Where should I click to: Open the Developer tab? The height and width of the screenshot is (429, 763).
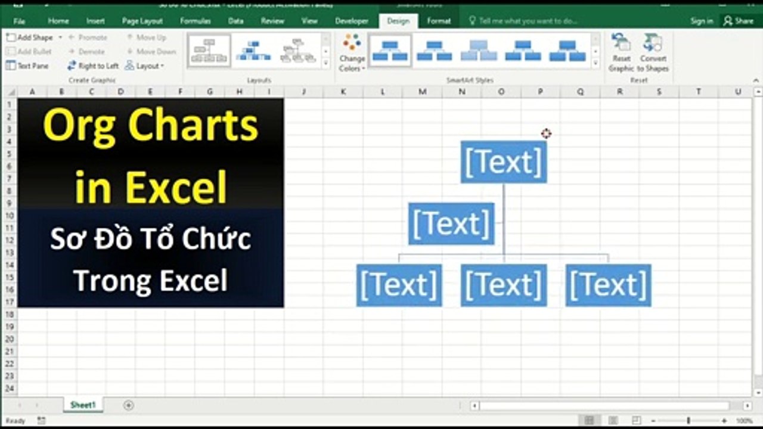[352, 21]
